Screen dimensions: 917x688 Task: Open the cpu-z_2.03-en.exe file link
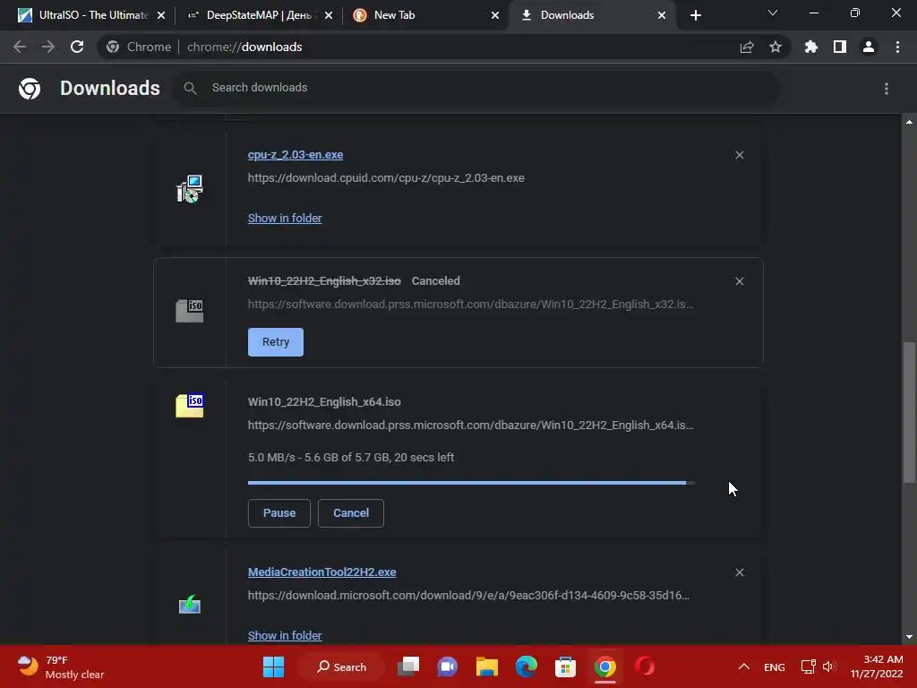tap(296, 155)
